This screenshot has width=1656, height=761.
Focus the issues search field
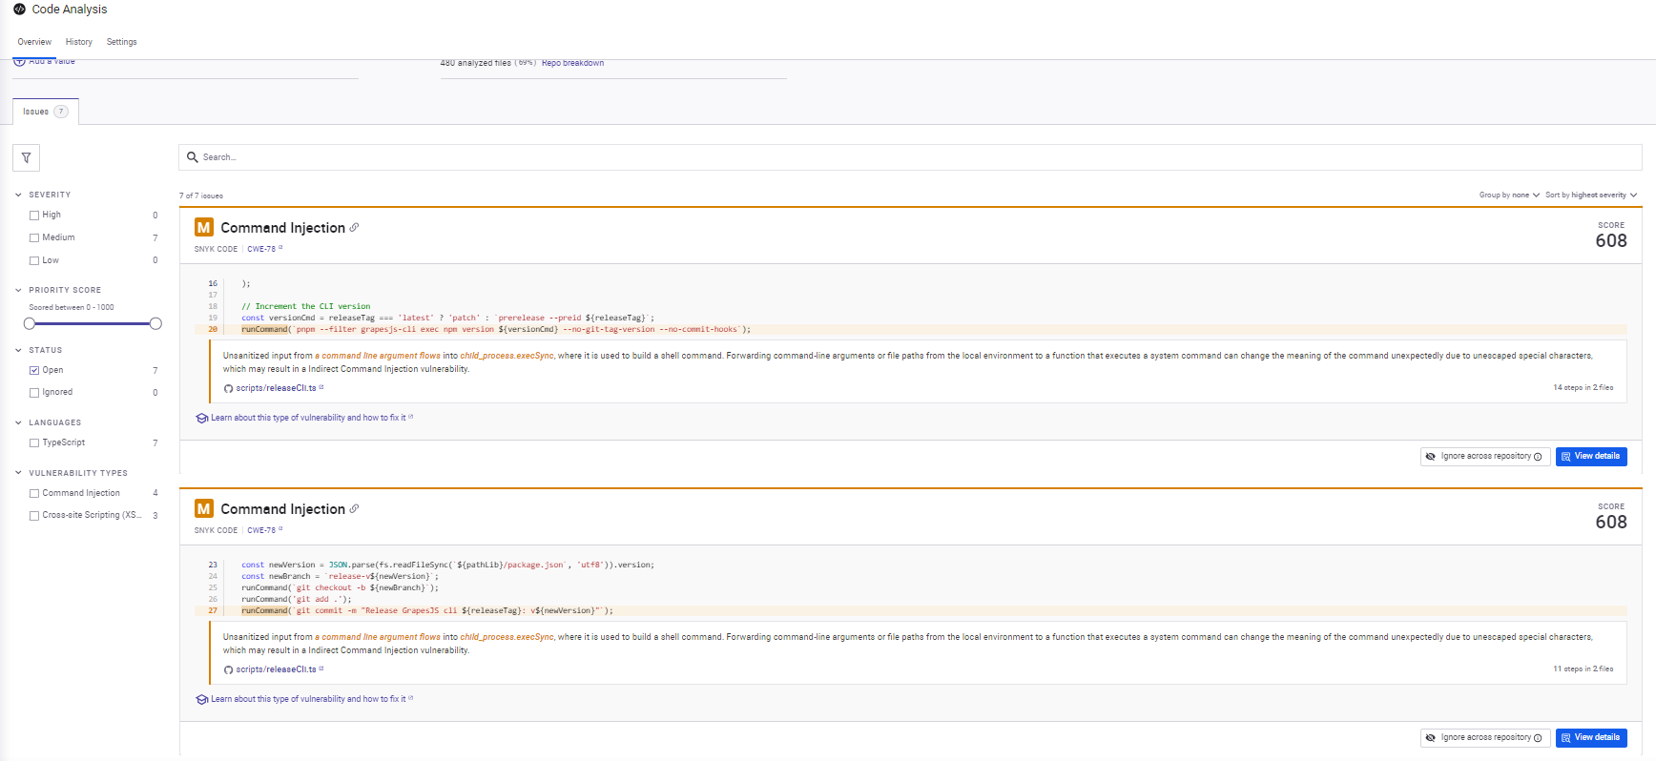(x=910, y=157)
